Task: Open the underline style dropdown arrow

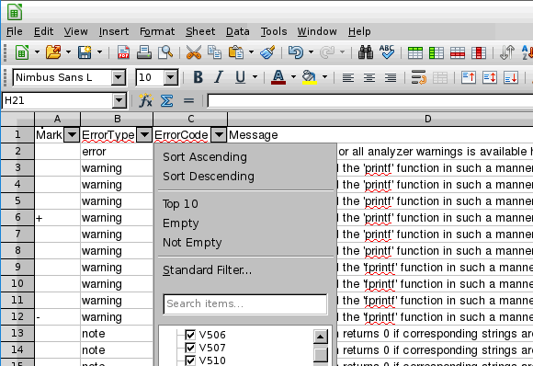Action: click(255, 77)
